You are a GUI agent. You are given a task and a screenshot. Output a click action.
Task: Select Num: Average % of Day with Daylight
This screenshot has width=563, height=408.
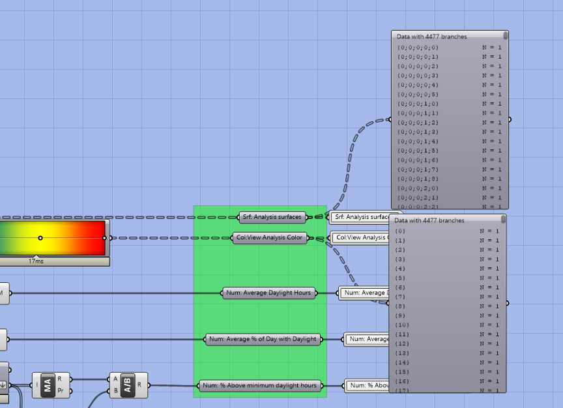(263, 339)
